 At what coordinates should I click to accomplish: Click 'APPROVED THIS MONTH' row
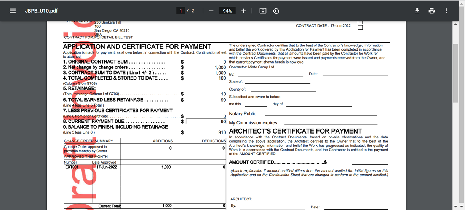pos(86,156)
